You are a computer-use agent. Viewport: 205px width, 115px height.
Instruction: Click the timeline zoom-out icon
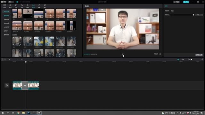click(x=189, y=59)
